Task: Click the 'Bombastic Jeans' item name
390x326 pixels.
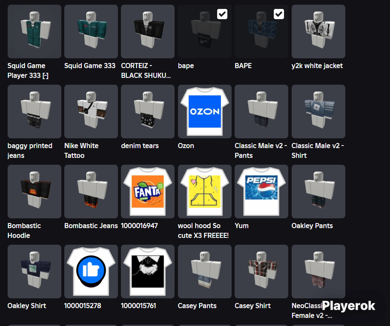Action: (x=91, y=226)
